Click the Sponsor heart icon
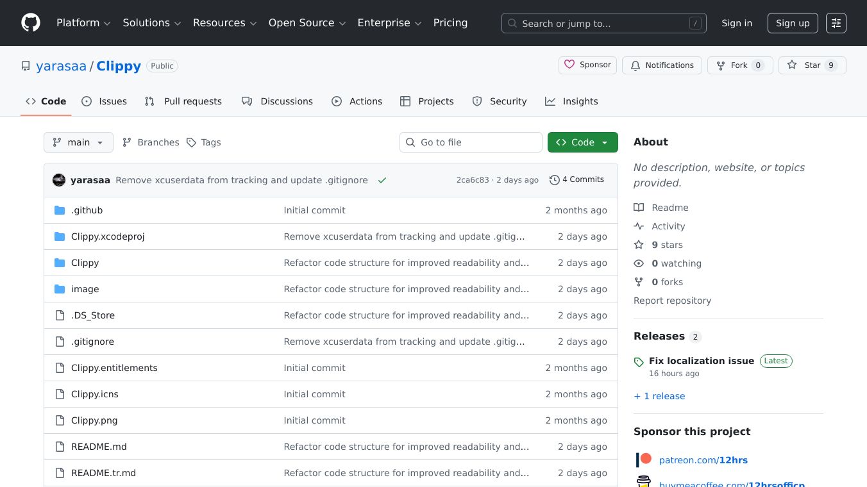This screenshot has width=867, height=487. coord(570,64)
